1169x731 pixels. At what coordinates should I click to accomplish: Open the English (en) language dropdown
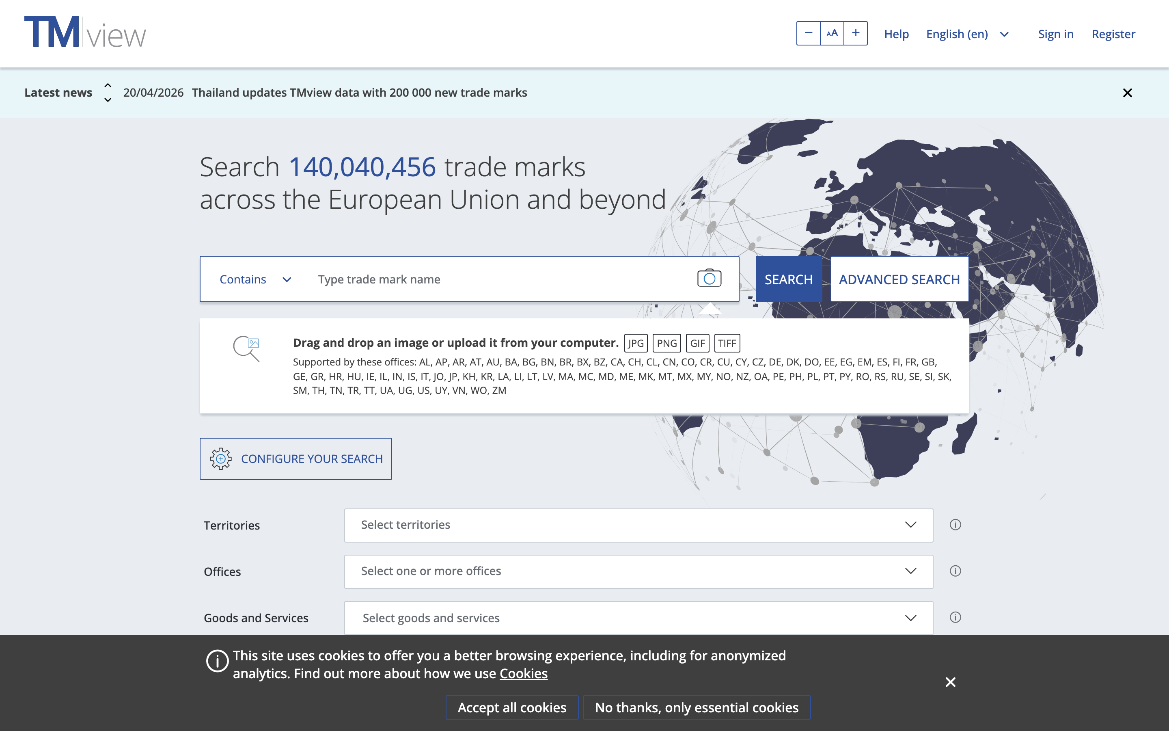click(x=967, y=34)
